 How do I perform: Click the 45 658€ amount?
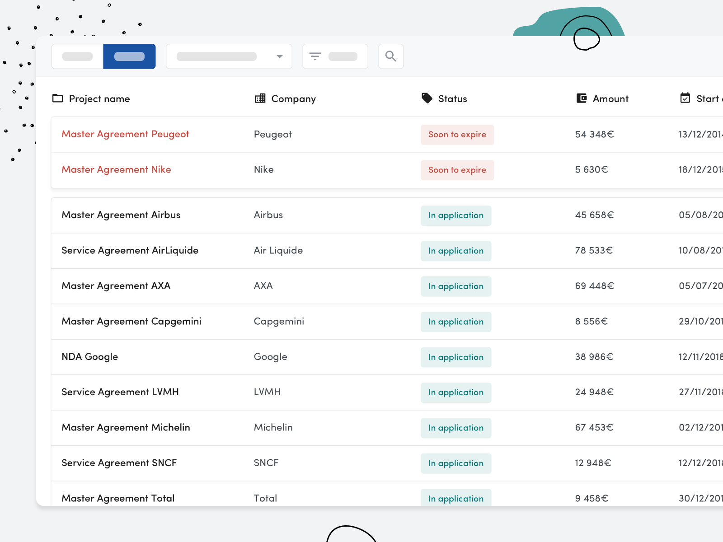click(595, 215)
